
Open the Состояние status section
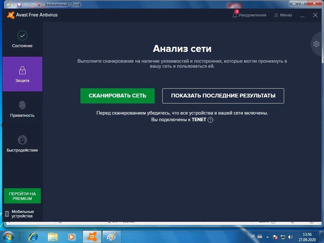point(22,39)
